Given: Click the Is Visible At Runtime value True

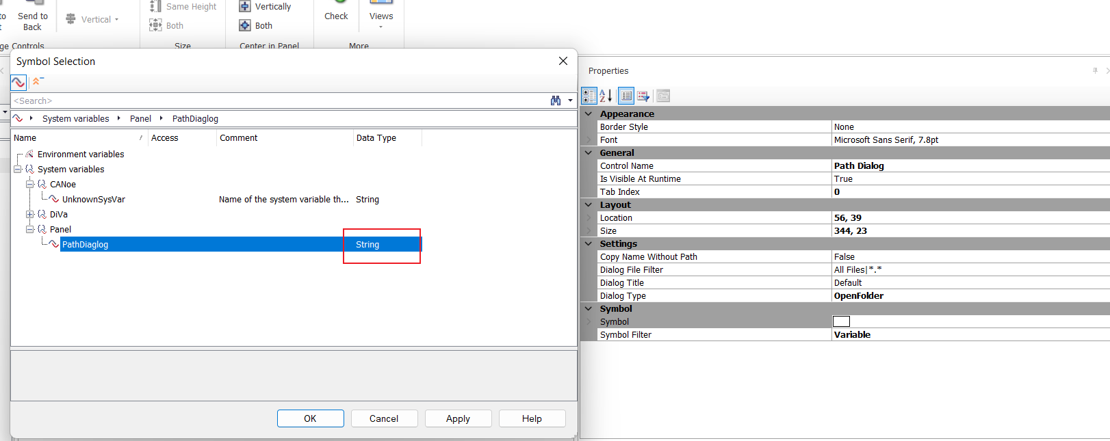Looking at the screenshot, I should click(x=843, y=178).
